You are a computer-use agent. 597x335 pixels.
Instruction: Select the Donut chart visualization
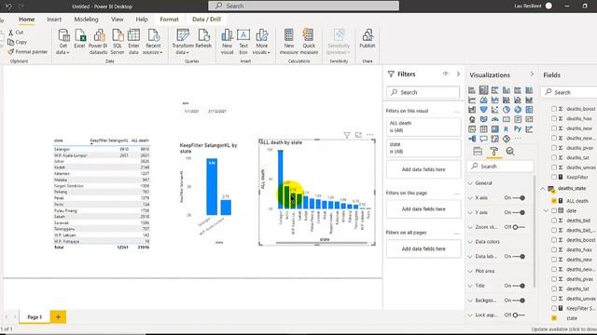coord(518,110)
